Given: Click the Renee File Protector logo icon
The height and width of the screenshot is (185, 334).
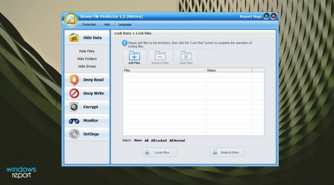Looking at the screenshot, I should [x=71, y=20].
